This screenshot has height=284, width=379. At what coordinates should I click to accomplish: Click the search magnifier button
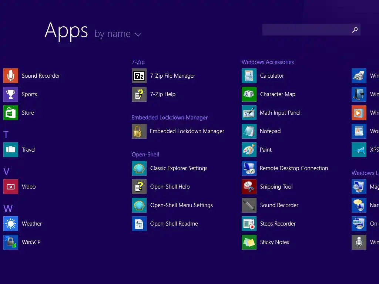[355, 30]
